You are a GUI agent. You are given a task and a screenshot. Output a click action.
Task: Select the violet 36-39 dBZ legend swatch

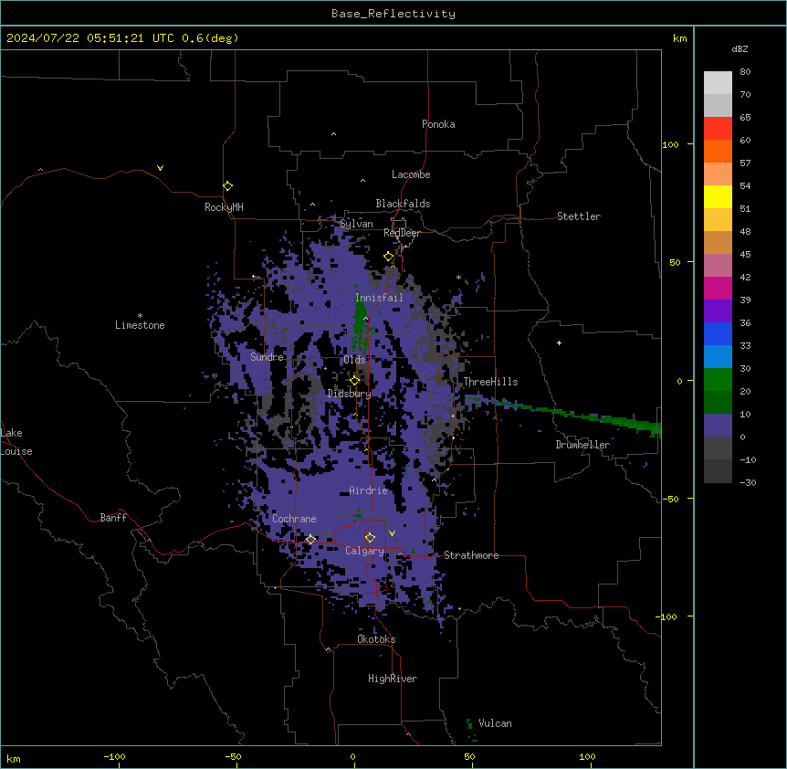[x=718, y=311]
